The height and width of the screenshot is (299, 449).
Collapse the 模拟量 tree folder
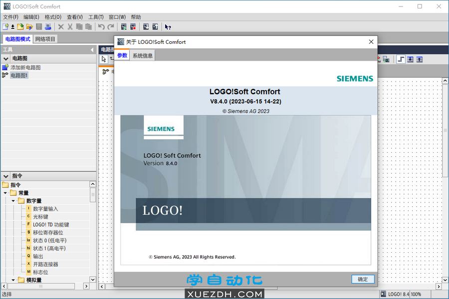click(13, 280)
